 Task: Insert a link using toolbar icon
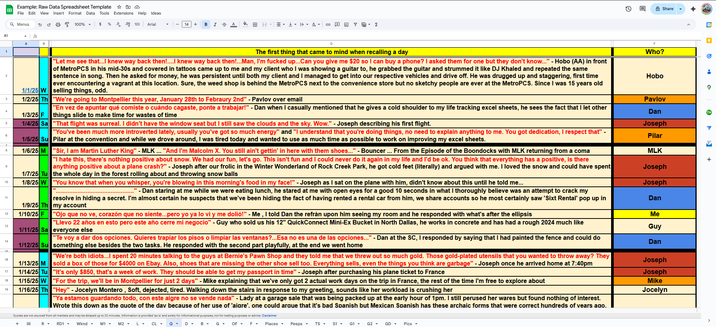[x=328, y=25]
